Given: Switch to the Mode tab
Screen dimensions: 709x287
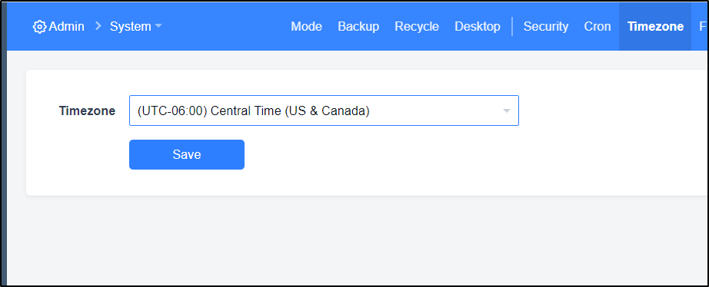Looking at the screenshot, I should click(306, 27).
